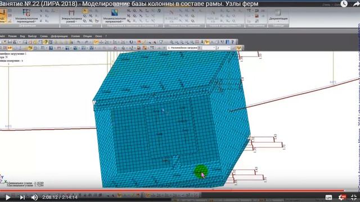The width and height of the screenshot is (360, 202).
Task: Mute the video volume
Action: click(x=35, y=197)
